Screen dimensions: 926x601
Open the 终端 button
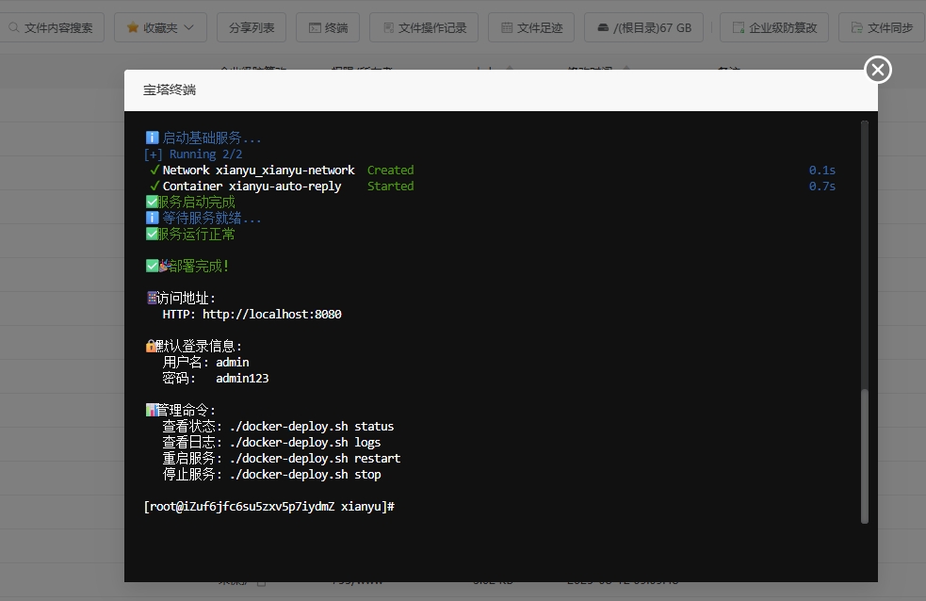(329, 27)
